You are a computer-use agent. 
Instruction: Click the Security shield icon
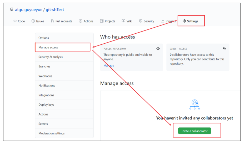pos(141,21)
